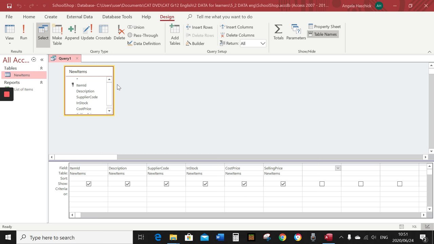Insert Rows into the query grid
The image size is (434, 244).
(x=199, y=27)
